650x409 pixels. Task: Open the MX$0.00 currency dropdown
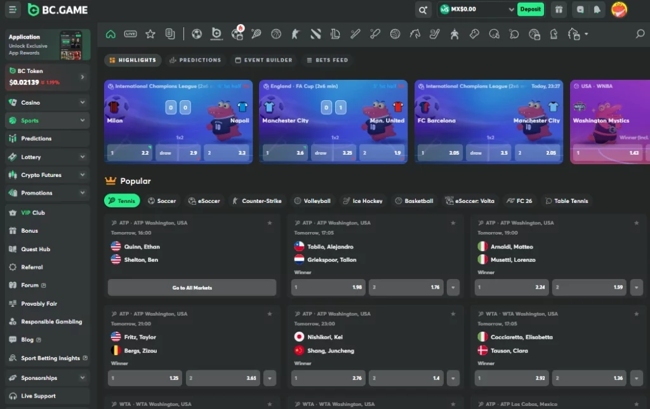(x=477, y=10)
